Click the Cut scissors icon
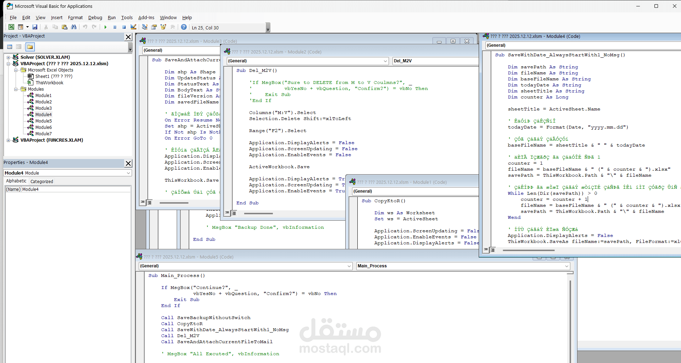 point(46,27)
